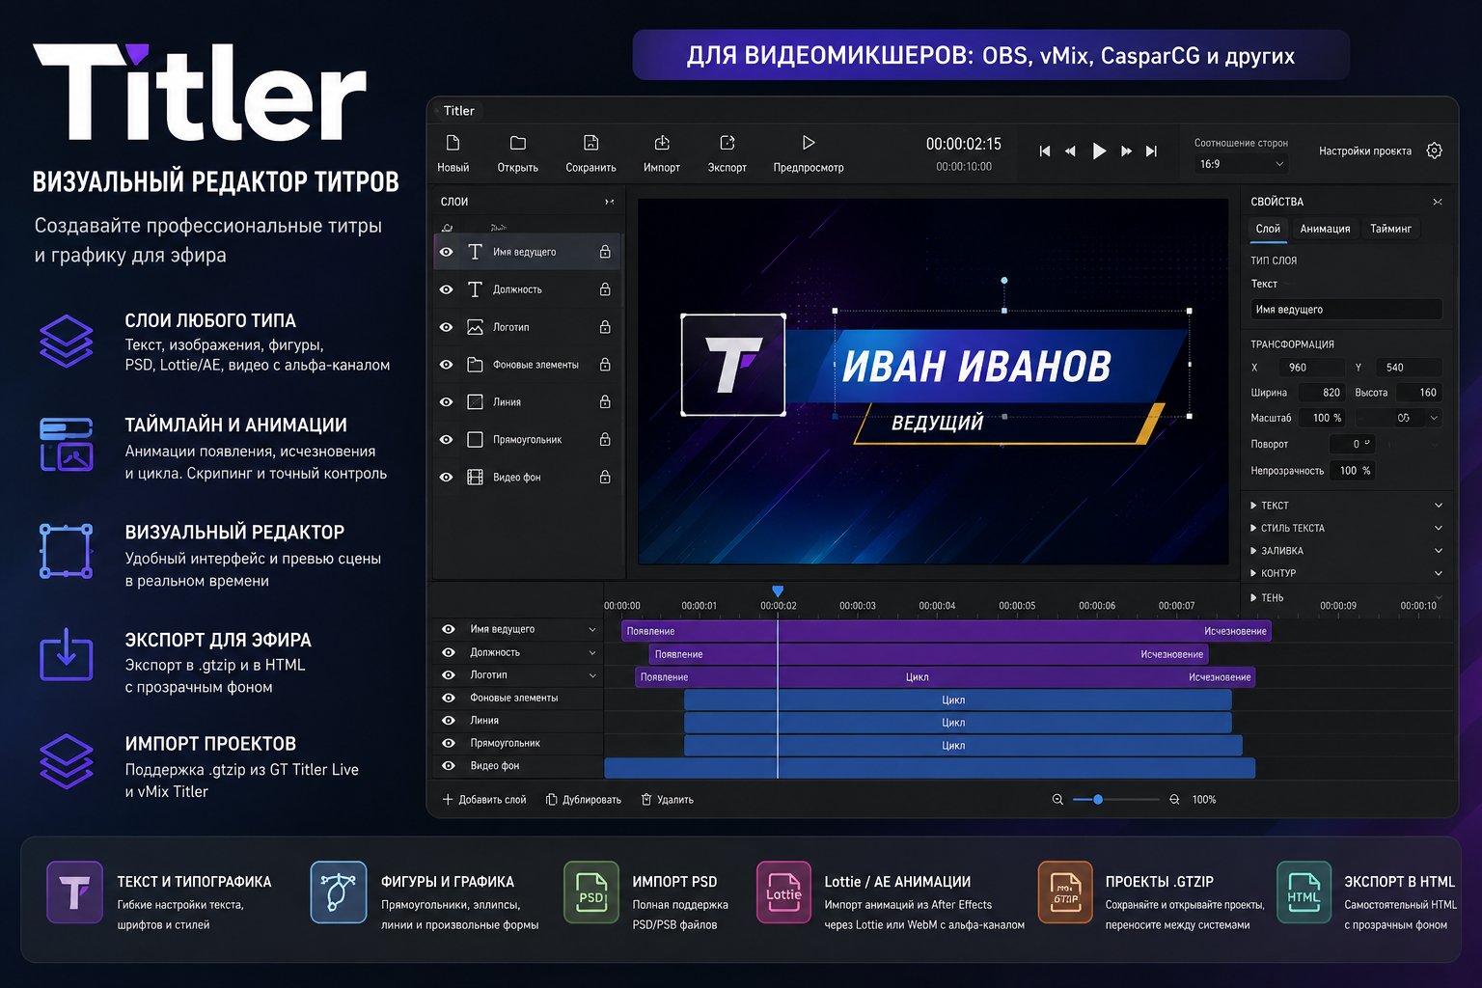Screen dimensions: 1482x988
Task: Toggle lock on Видео фон layer
Action: click(605, 478)
